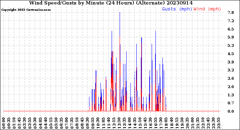Click the x-axis time label 14:35
This screenshot has height=130, width=240.
135,123
